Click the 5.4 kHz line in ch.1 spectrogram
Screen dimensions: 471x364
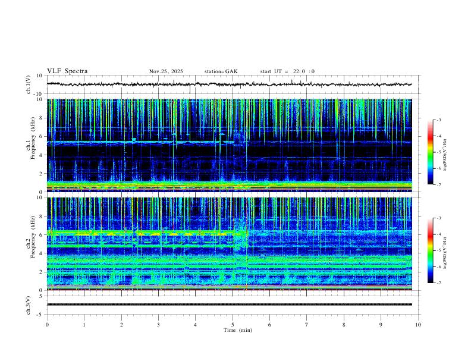[140, 142]
